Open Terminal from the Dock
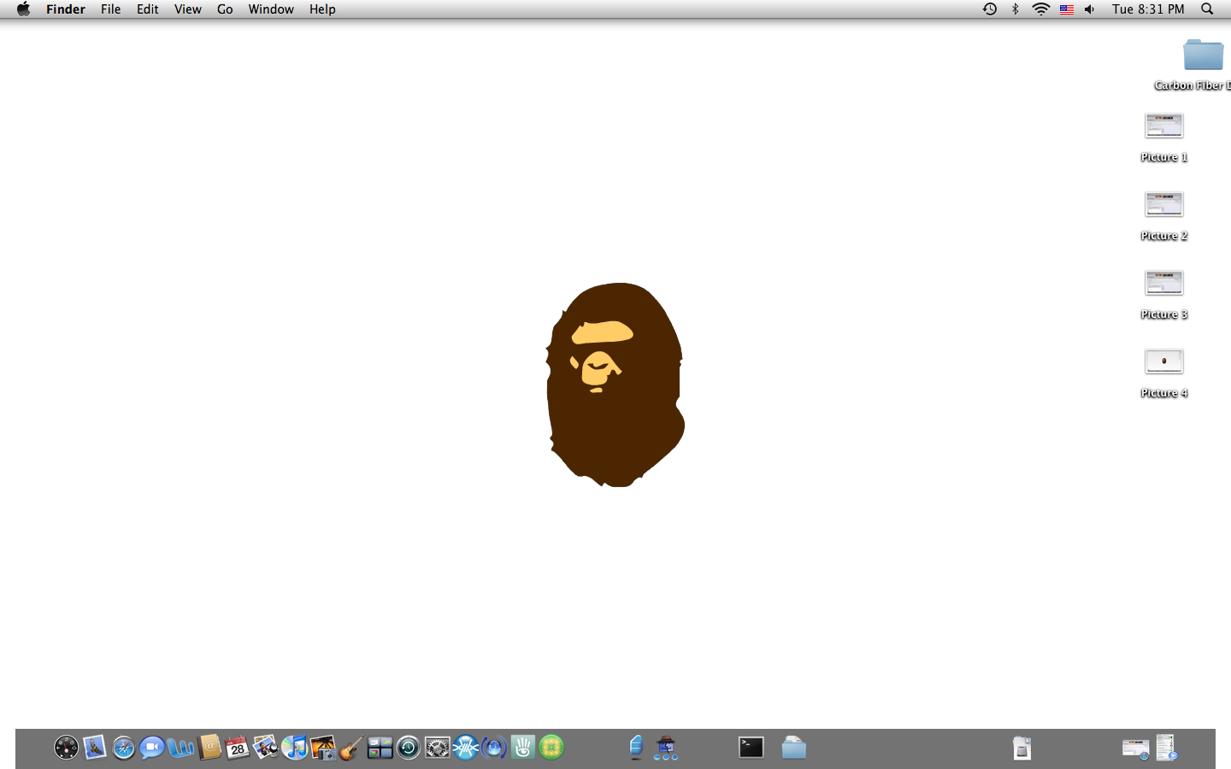1231x769 pixels. 751,748
